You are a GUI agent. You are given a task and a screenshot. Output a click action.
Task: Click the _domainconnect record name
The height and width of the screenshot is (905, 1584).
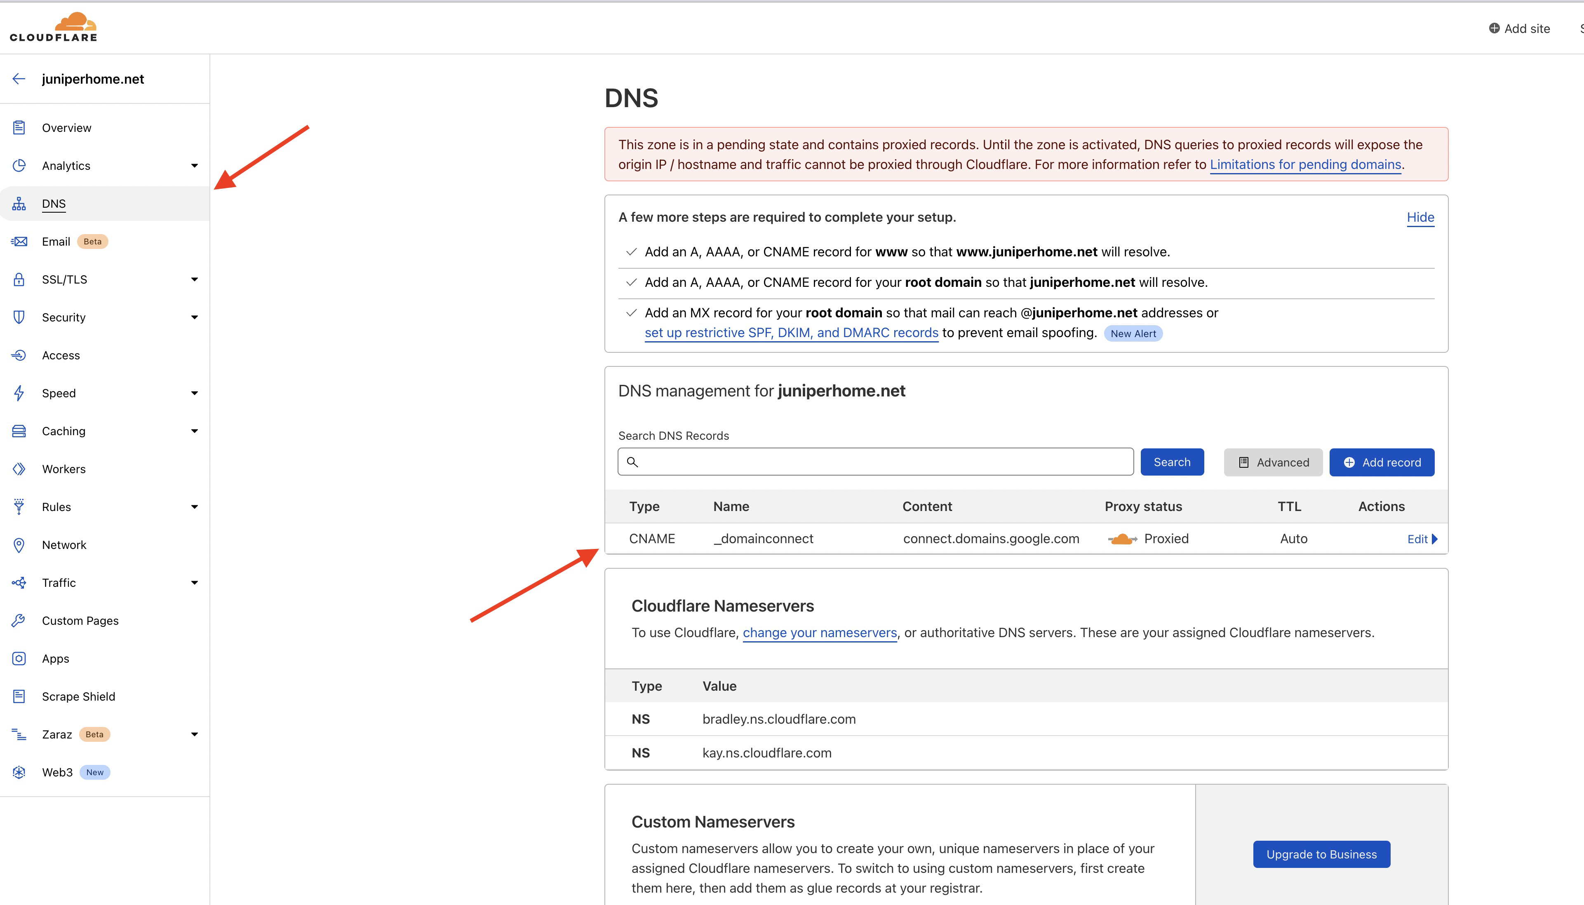(x=764, y=538)
